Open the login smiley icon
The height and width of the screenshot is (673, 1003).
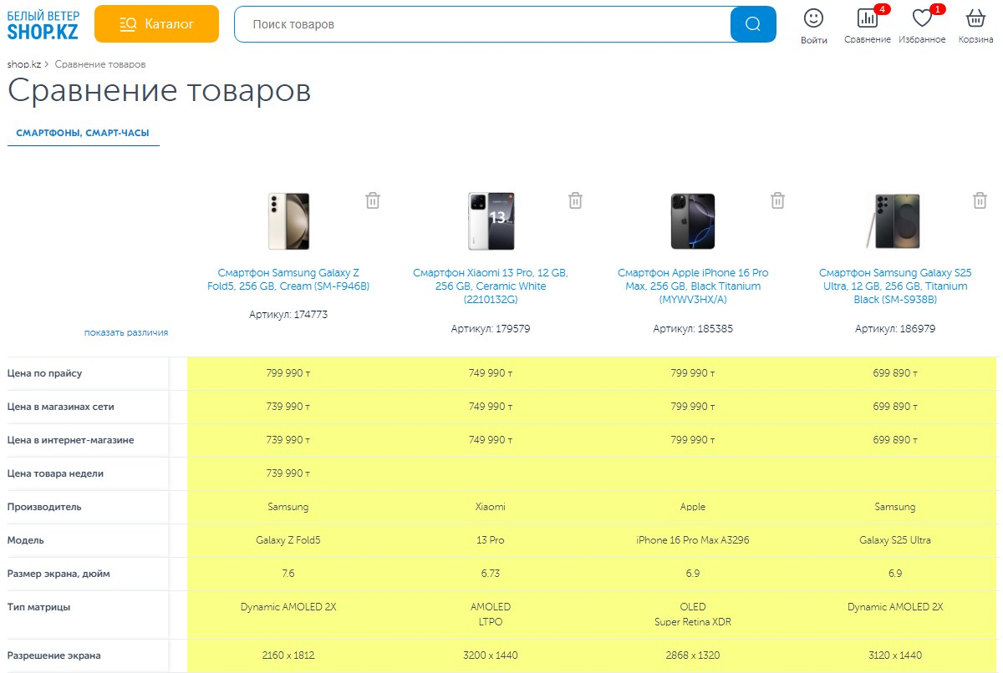point(813,18)
